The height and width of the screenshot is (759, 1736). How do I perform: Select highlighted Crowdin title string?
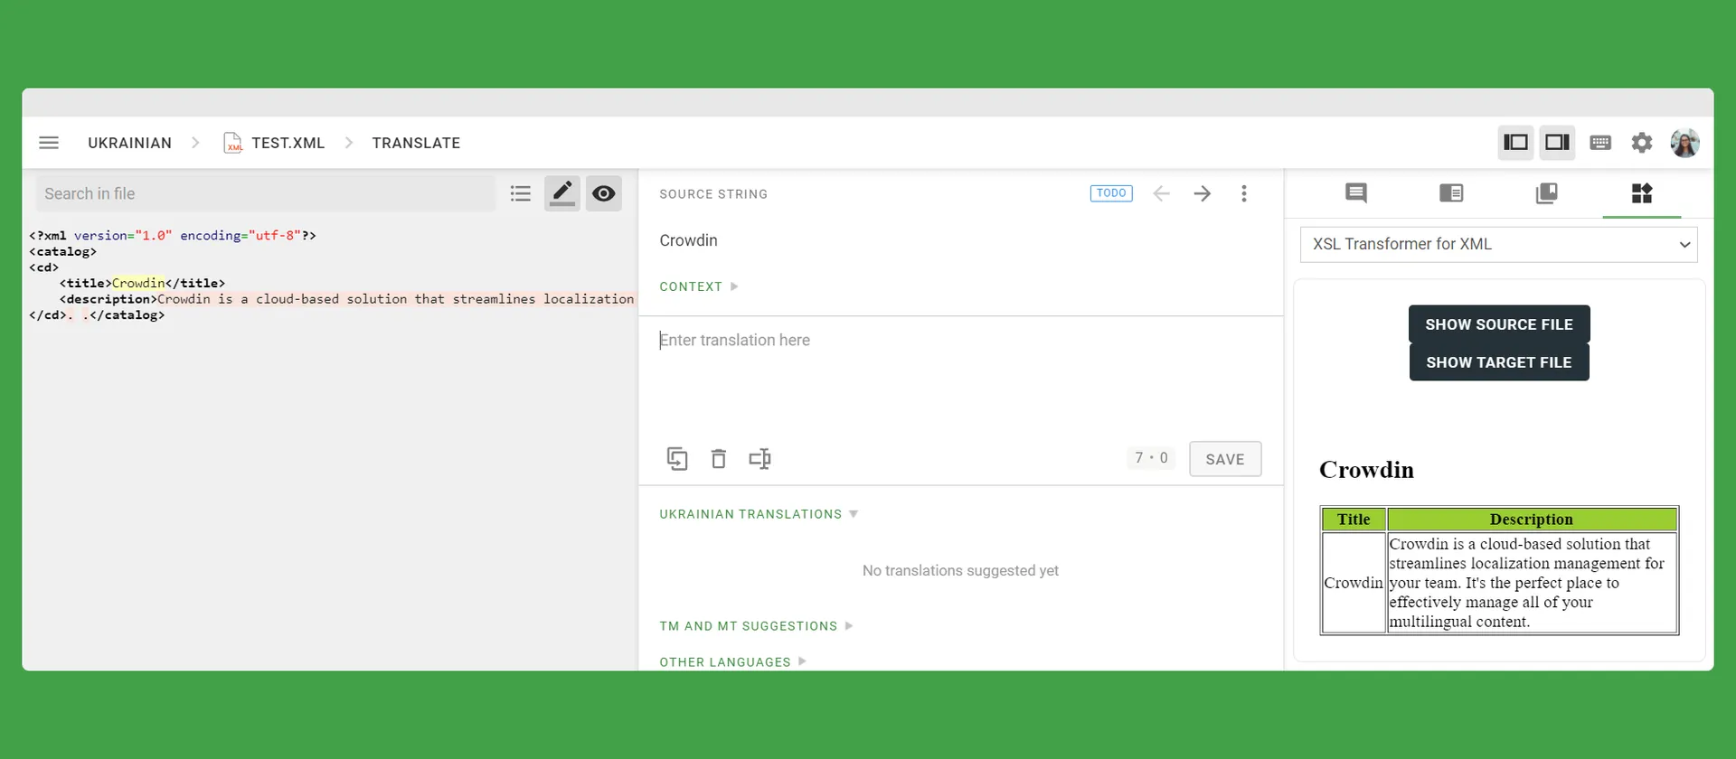pos(138,283)
